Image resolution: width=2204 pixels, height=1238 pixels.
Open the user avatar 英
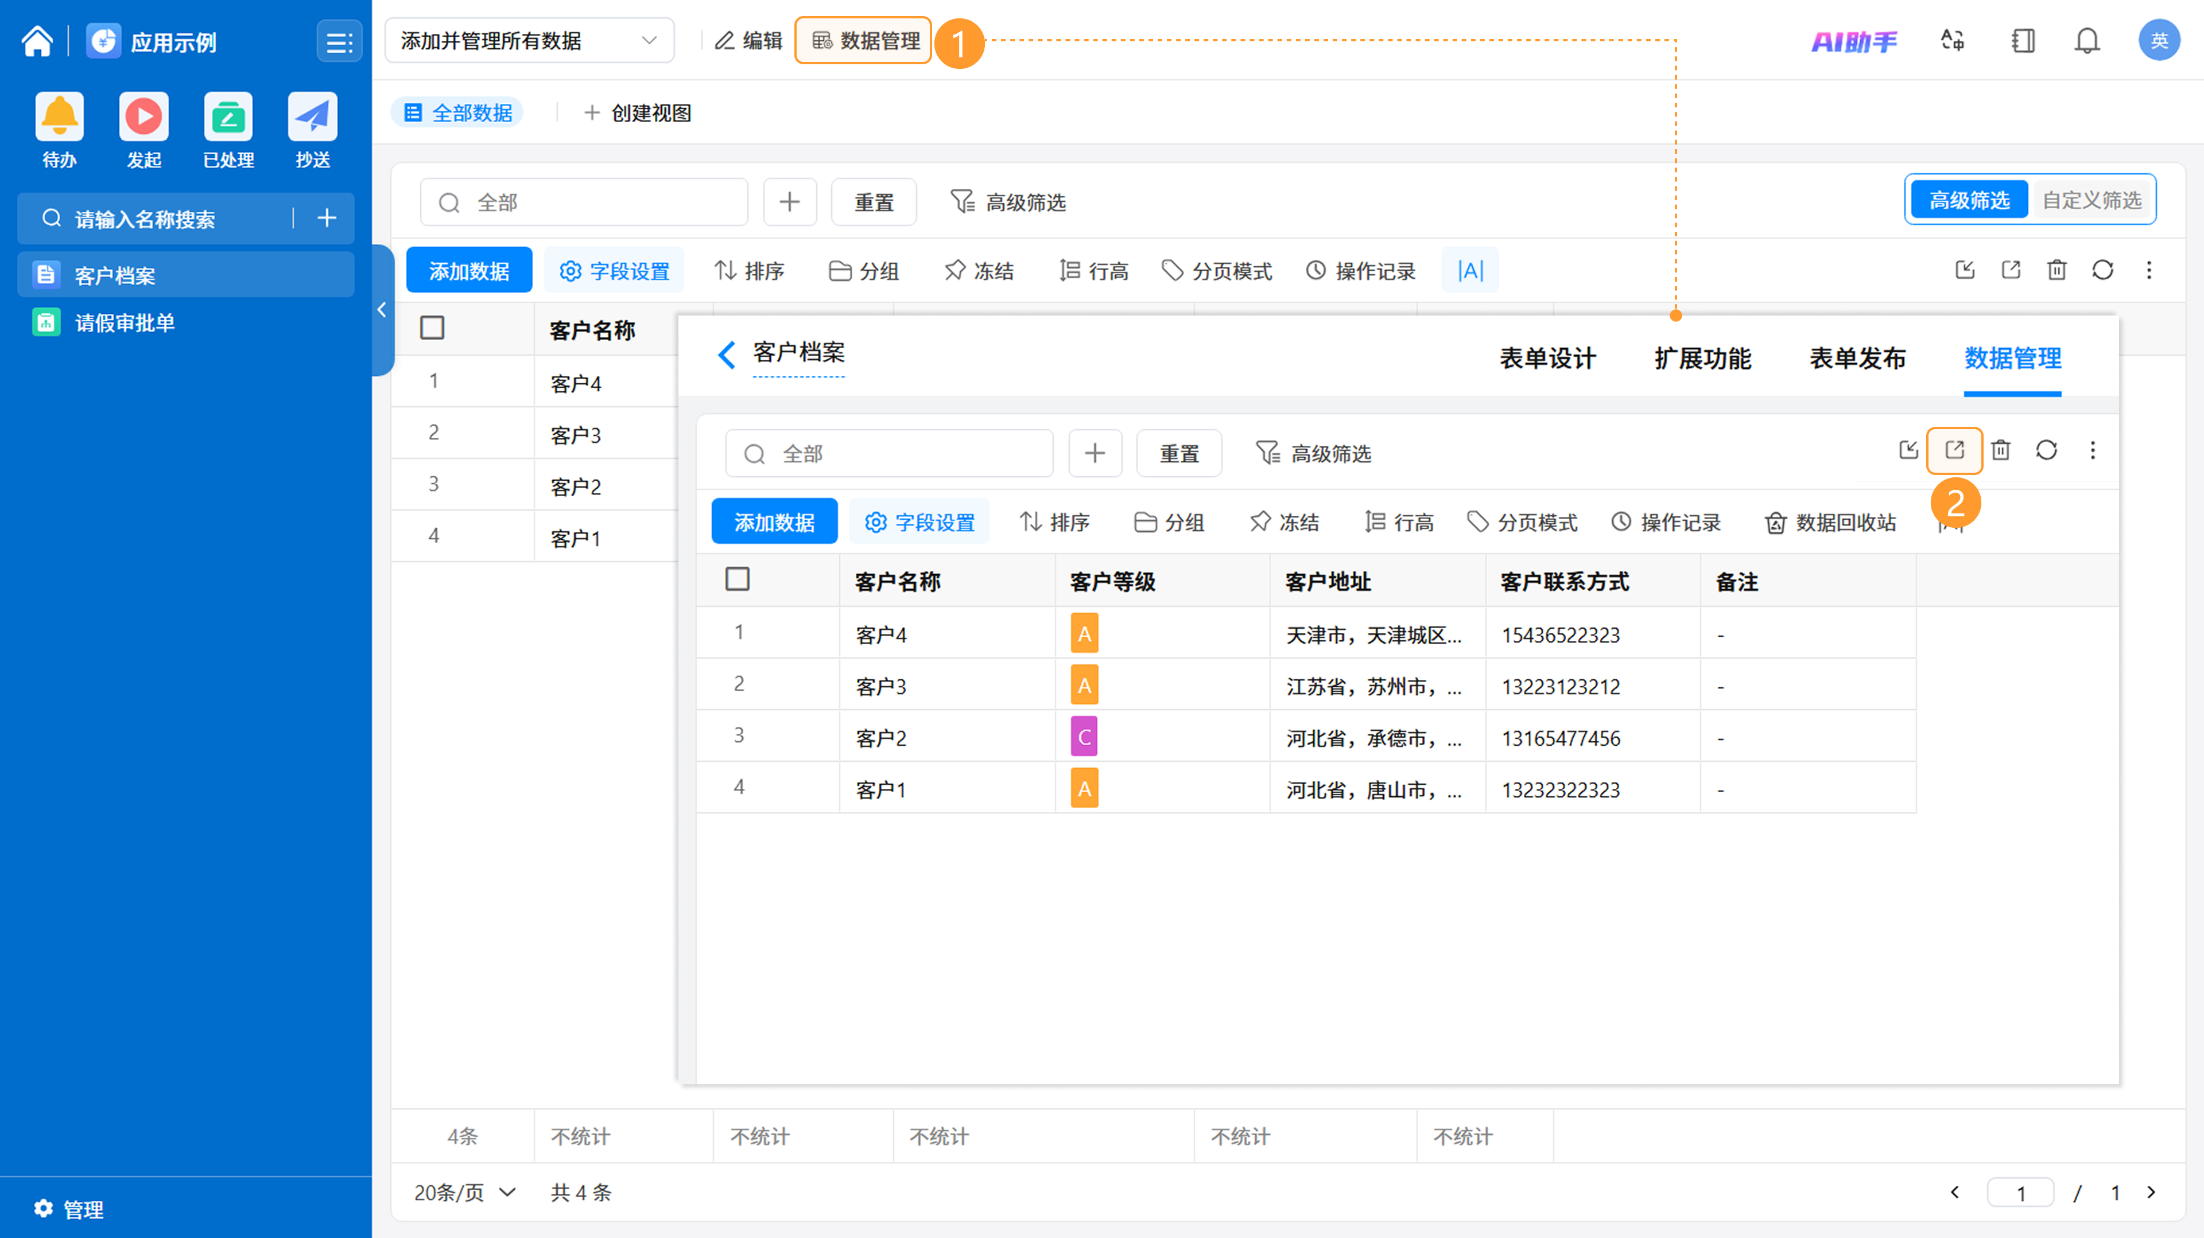click(2159, 40)
